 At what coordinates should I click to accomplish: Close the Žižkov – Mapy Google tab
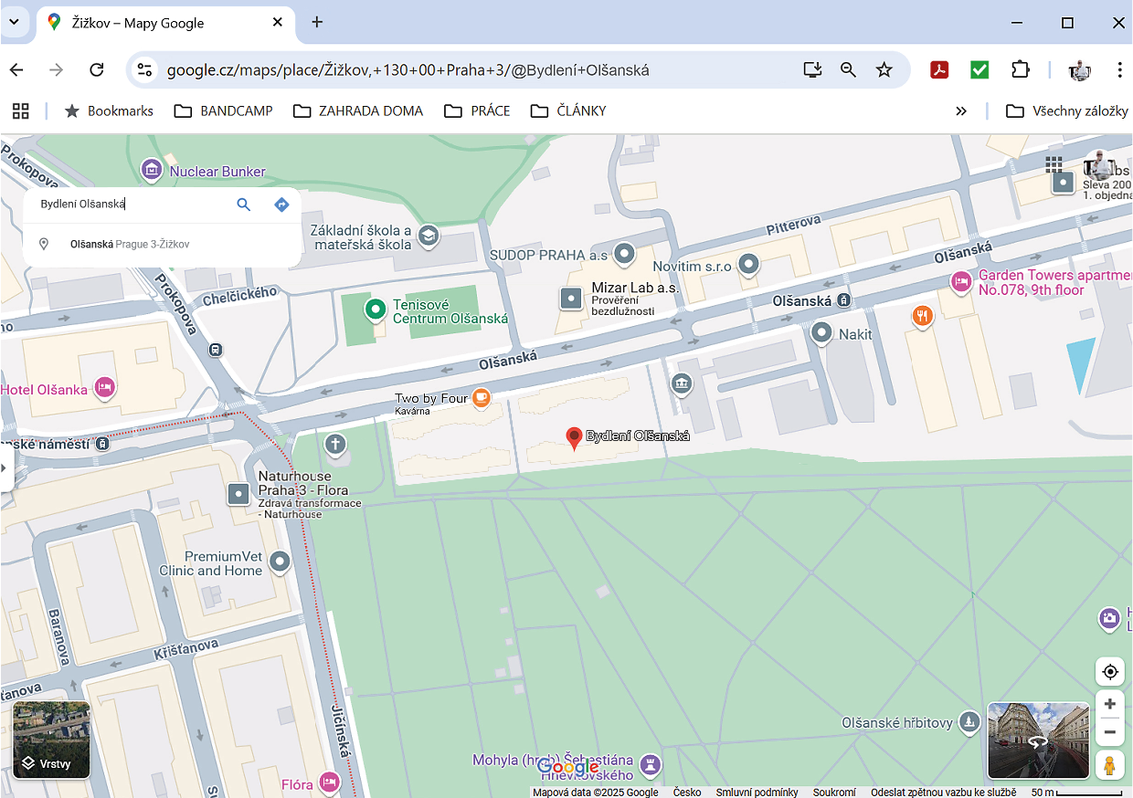click(278, 22)
